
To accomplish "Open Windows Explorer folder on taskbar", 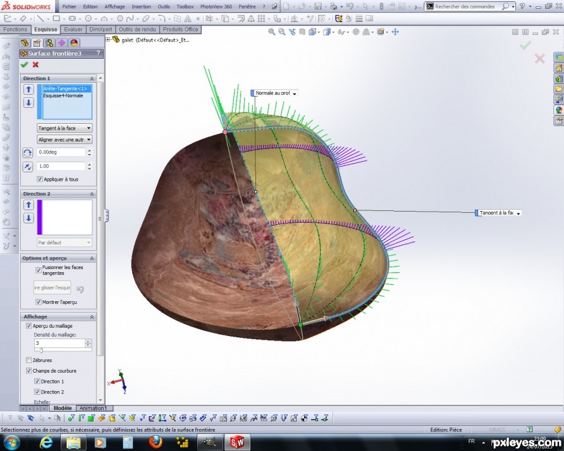I will pyautogui.click(x=73, y=442).
